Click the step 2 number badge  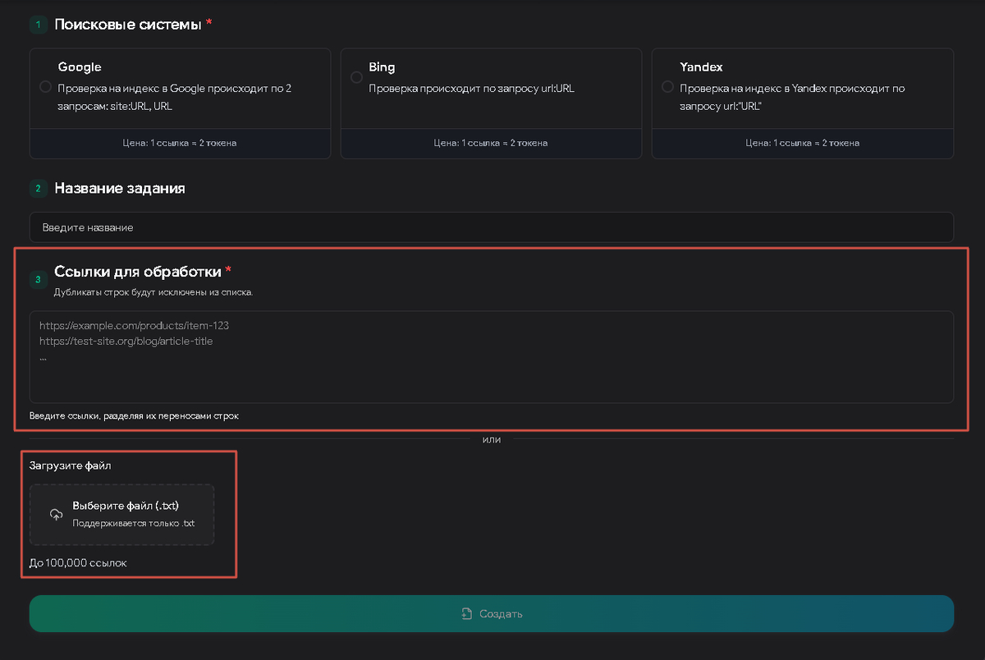coord(38,189)
